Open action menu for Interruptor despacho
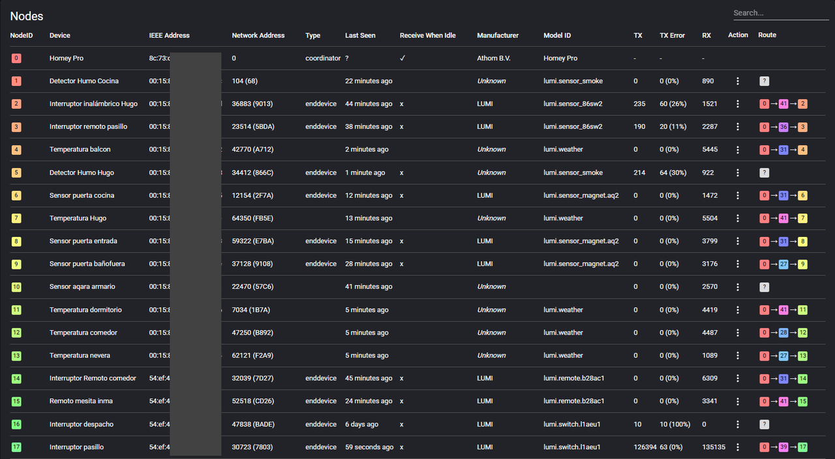The image size is (835, 459). click(x=738, y=424)
